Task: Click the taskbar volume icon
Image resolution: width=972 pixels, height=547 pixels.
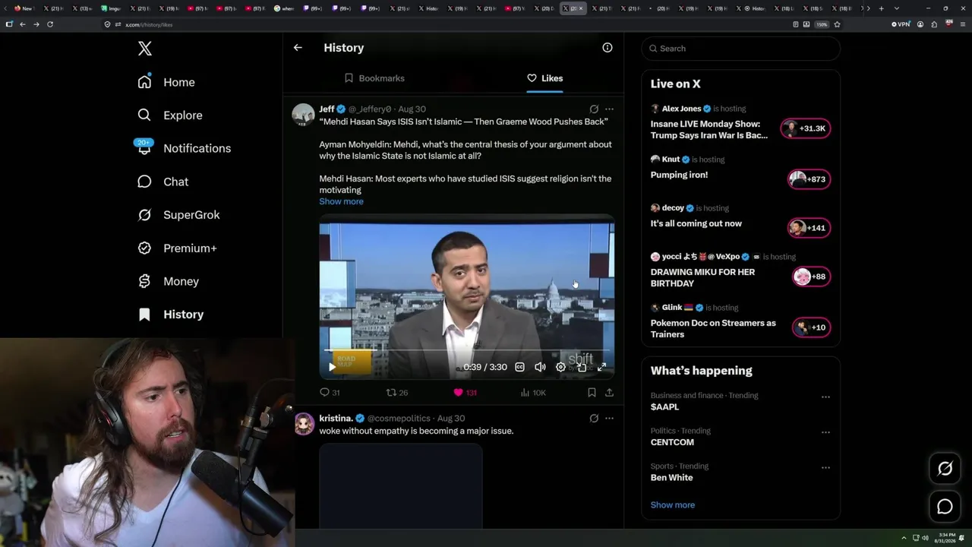Action: click(x=925, y=538)
